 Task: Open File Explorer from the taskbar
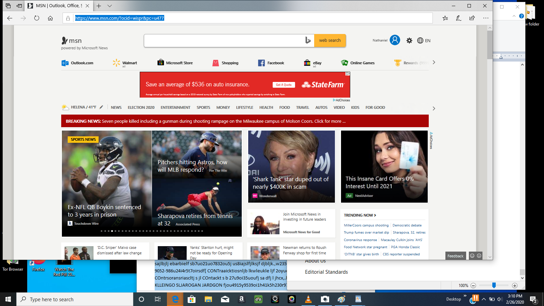pyautogui.click(x=208, y=299)
